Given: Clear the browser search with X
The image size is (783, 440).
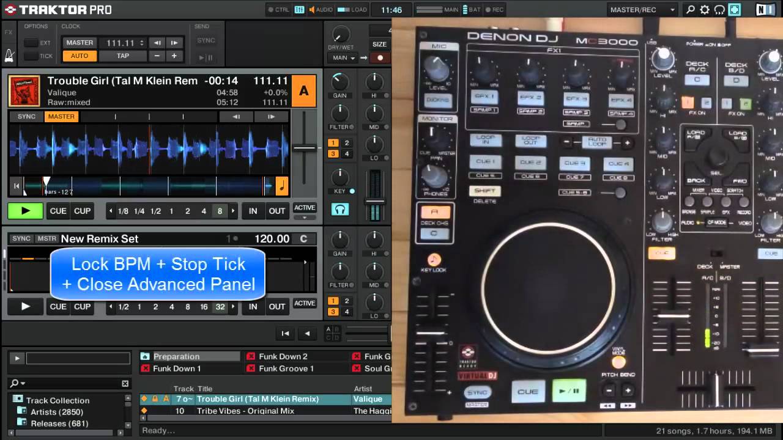Looking at the screenshot, I should [x=125, y=384].
